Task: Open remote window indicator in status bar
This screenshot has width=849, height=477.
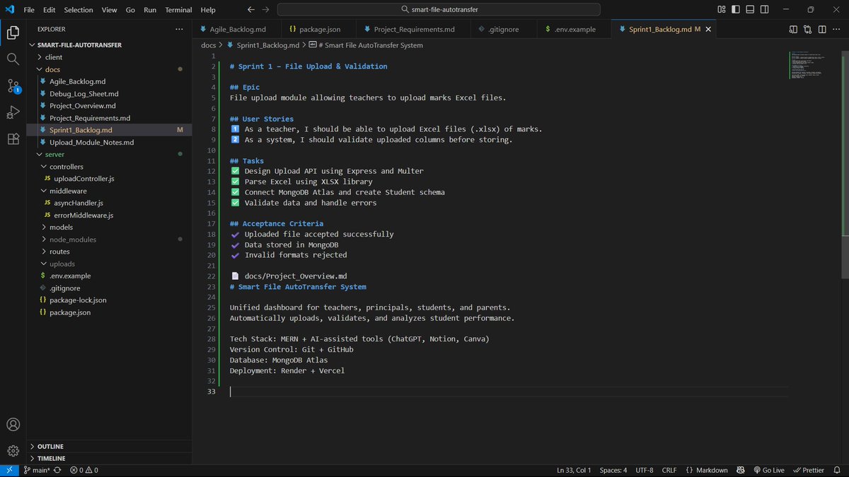Action: tap(9, 470)
